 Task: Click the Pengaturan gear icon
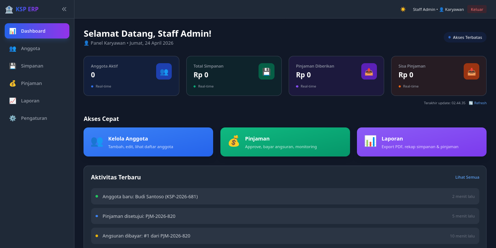pos(13,118)
